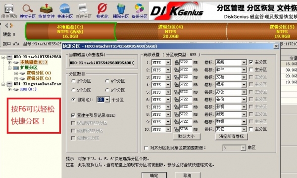Image resolution: width=297 pixels, height=178 pixels.
Task: Open the 备份分区 backup partition tool
Action: pyautogui.click(x=140, y=11)
